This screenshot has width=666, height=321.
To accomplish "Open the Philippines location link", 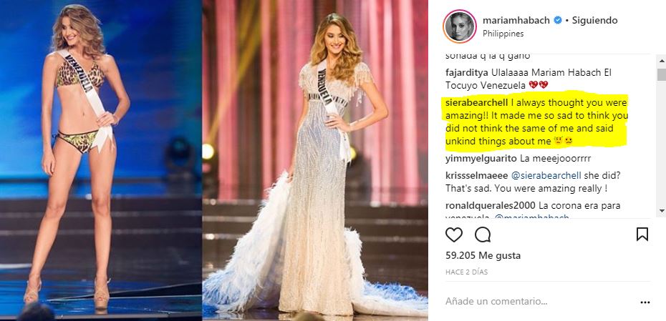I will tap(503, 34).
